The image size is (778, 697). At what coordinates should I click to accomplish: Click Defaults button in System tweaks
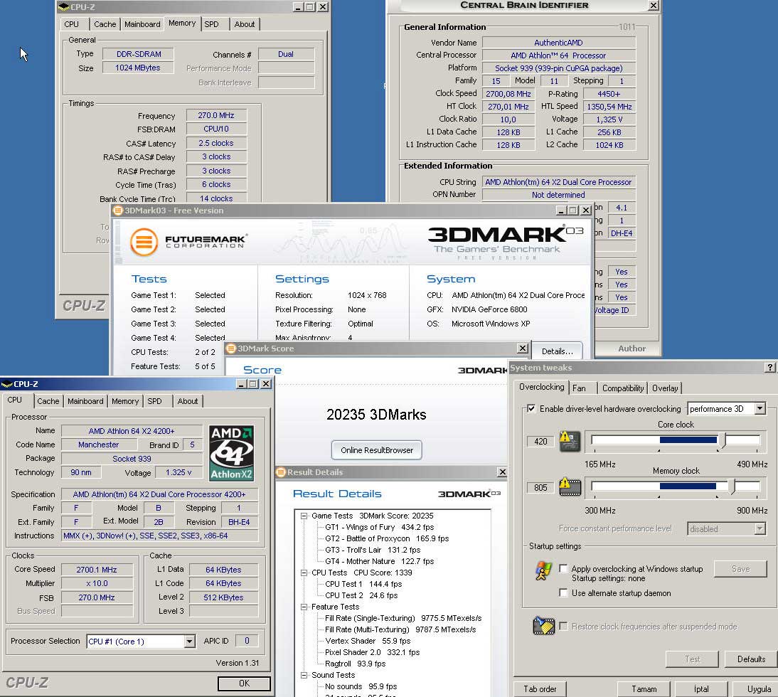point(751,659)
